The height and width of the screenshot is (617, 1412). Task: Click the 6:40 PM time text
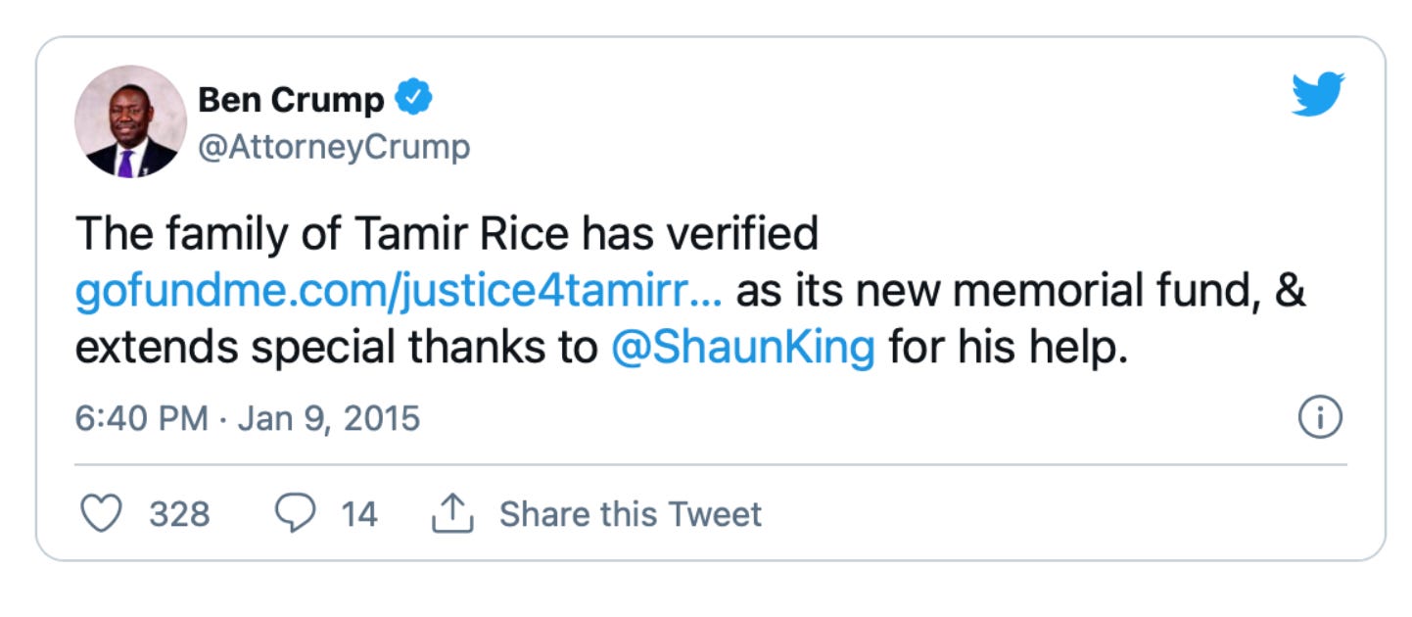point(141,419)
